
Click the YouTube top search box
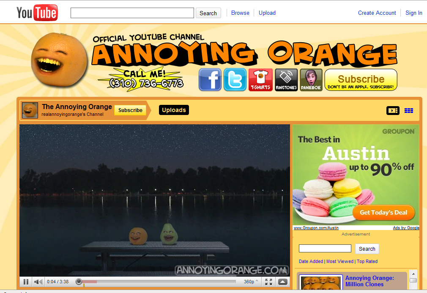coord(132,13)
